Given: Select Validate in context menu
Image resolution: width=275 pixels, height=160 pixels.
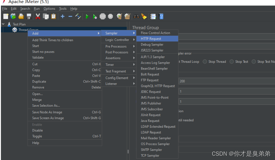Looking at the screenshot, I should pos(65,57).
